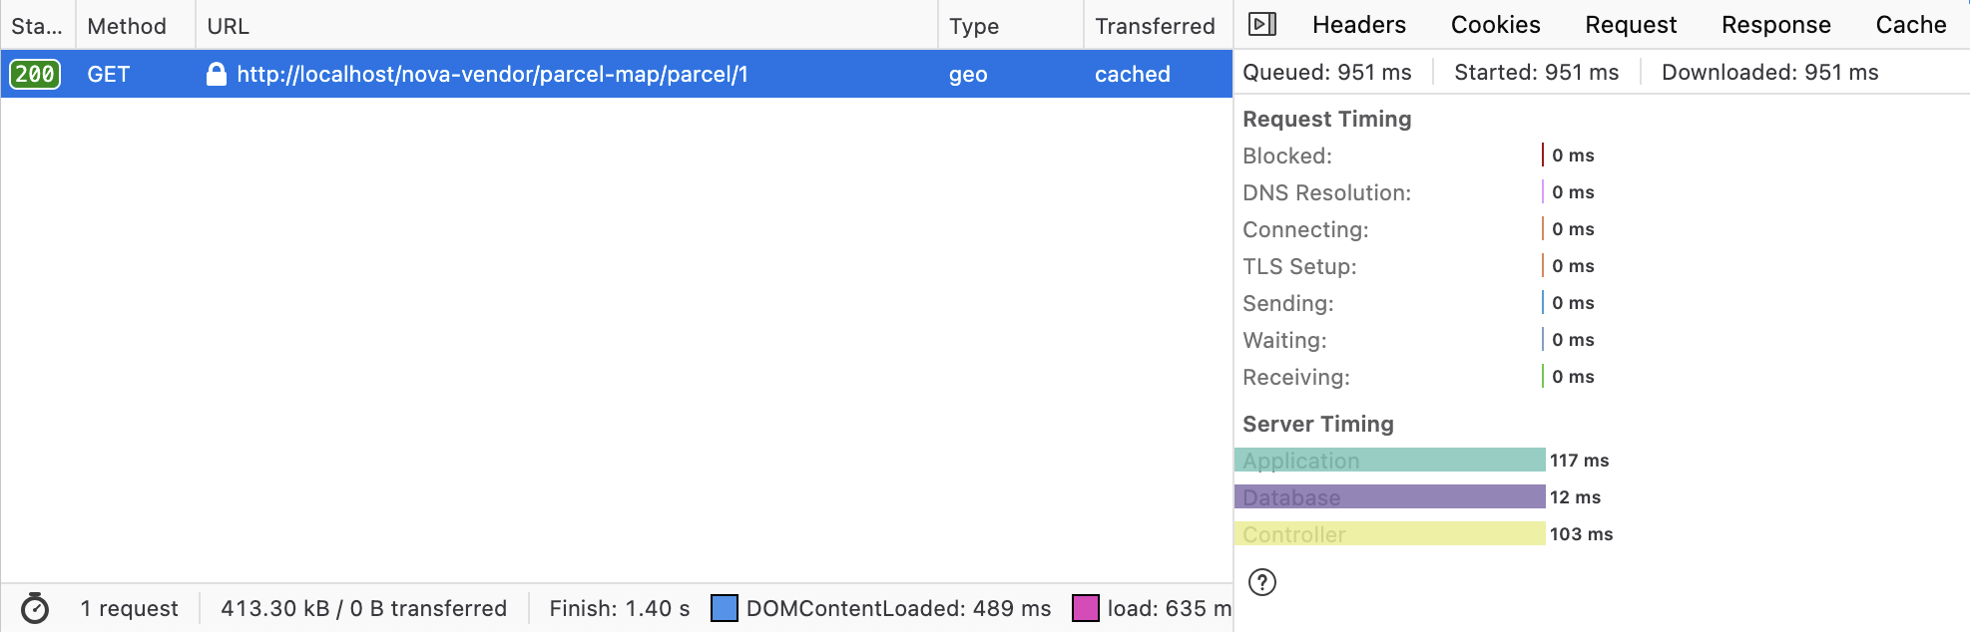
Task: Click the performance analysis stopwatch icon
Action: click(x=35, y=608)
